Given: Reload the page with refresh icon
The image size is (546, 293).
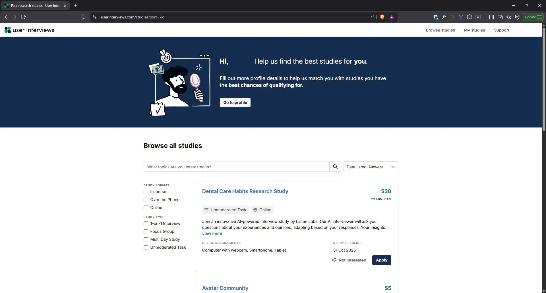Looking at the screenshot, I should tap(23, 17).
